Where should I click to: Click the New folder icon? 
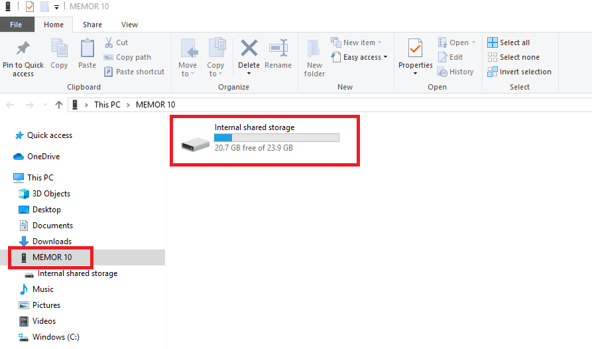314,48
